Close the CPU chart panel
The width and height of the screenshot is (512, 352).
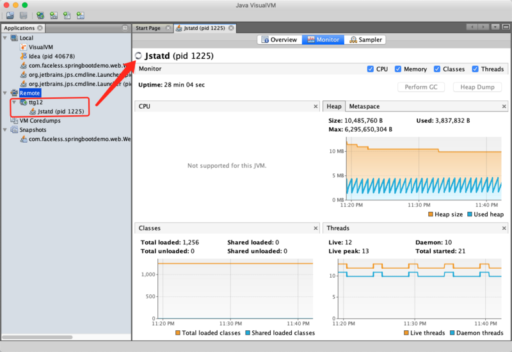[316, 106]
